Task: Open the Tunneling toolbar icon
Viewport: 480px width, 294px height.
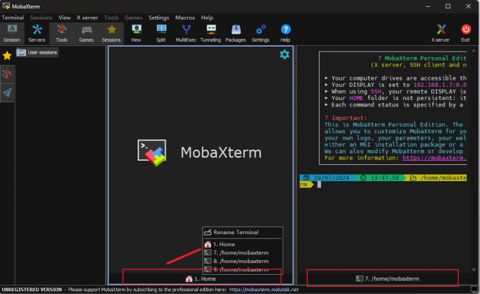Action: pyautogui.click(x=210, y=33)
